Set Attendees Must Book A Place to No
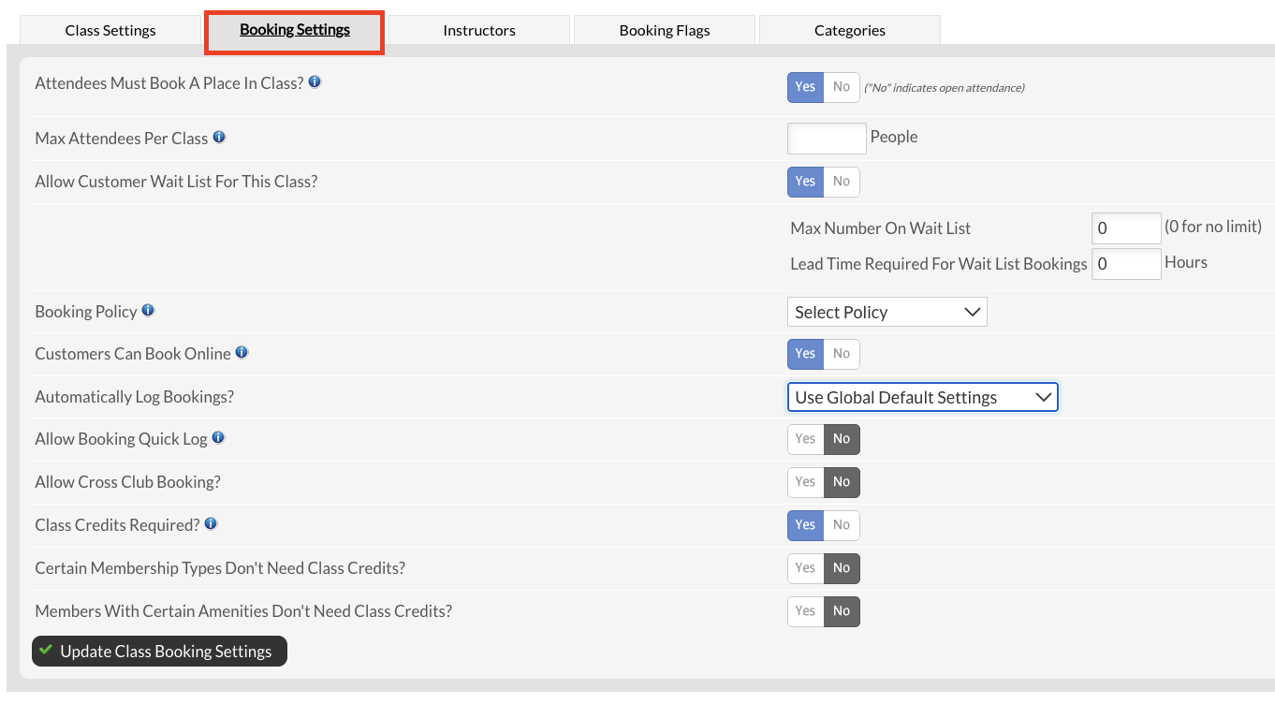This screenshot has width=1275, height=704. [842, 87]
